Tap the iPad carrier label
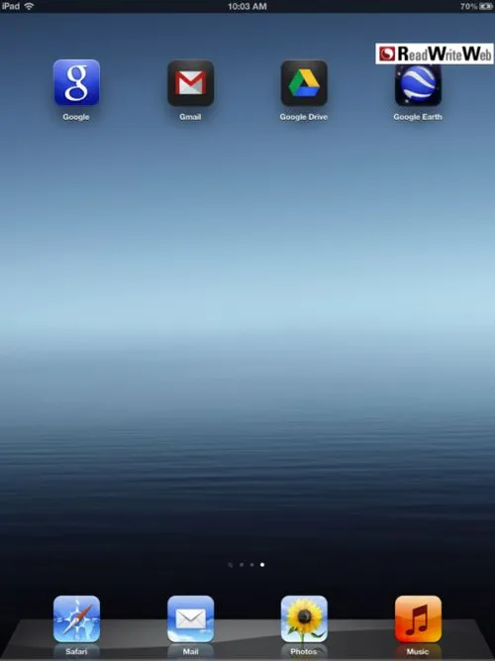The width and height of the screenshot is (495, 661). point(11,6)
